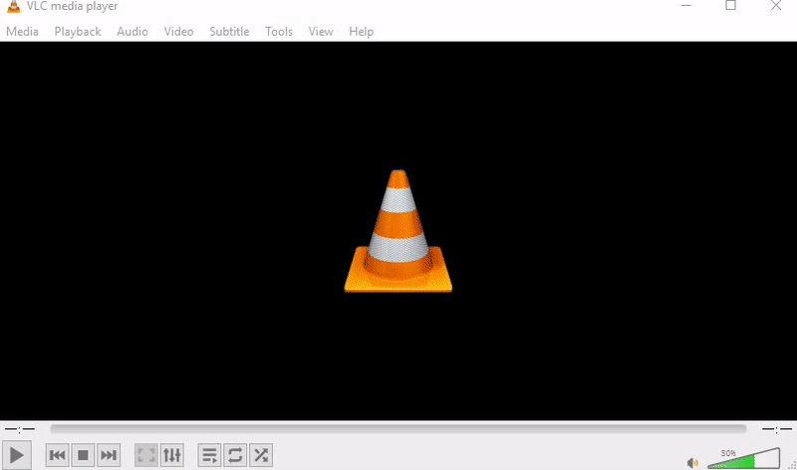
Task: Minimize the VLC window
Action: click(686, 6)
